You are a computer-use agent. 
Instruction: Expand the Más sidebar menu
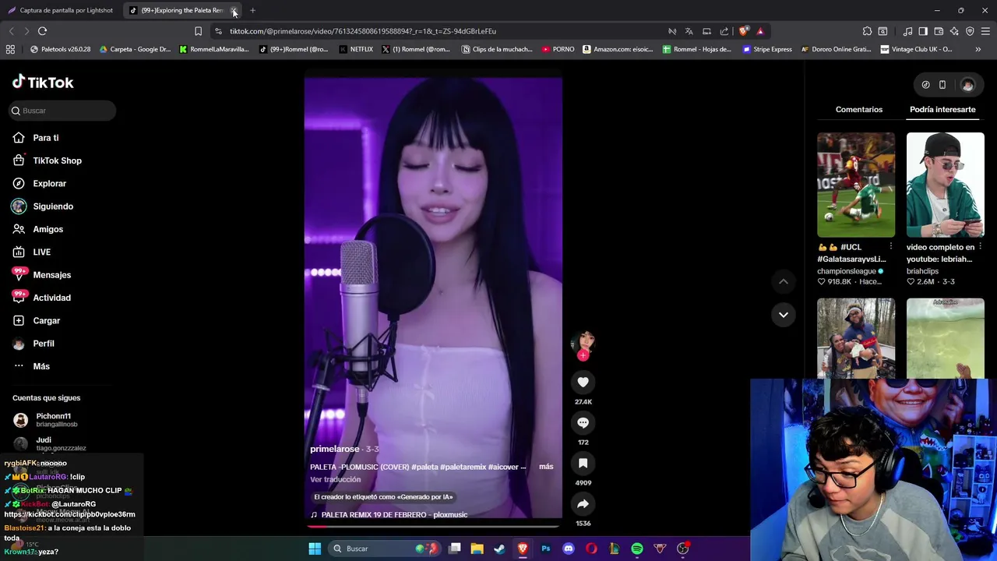click(x=41, y=366)
